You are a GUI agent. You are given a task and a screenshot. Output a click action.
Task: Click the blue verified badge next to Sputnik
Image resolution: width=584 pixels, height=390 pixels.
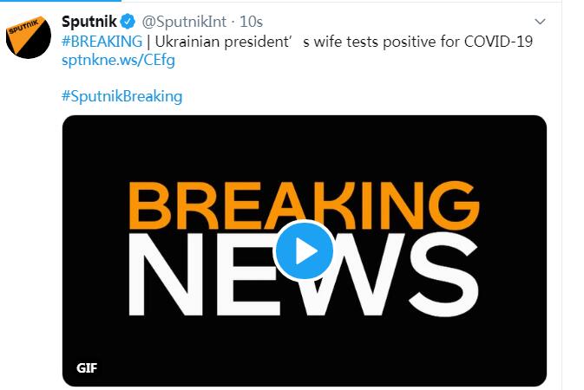click(x=128, y=22)
